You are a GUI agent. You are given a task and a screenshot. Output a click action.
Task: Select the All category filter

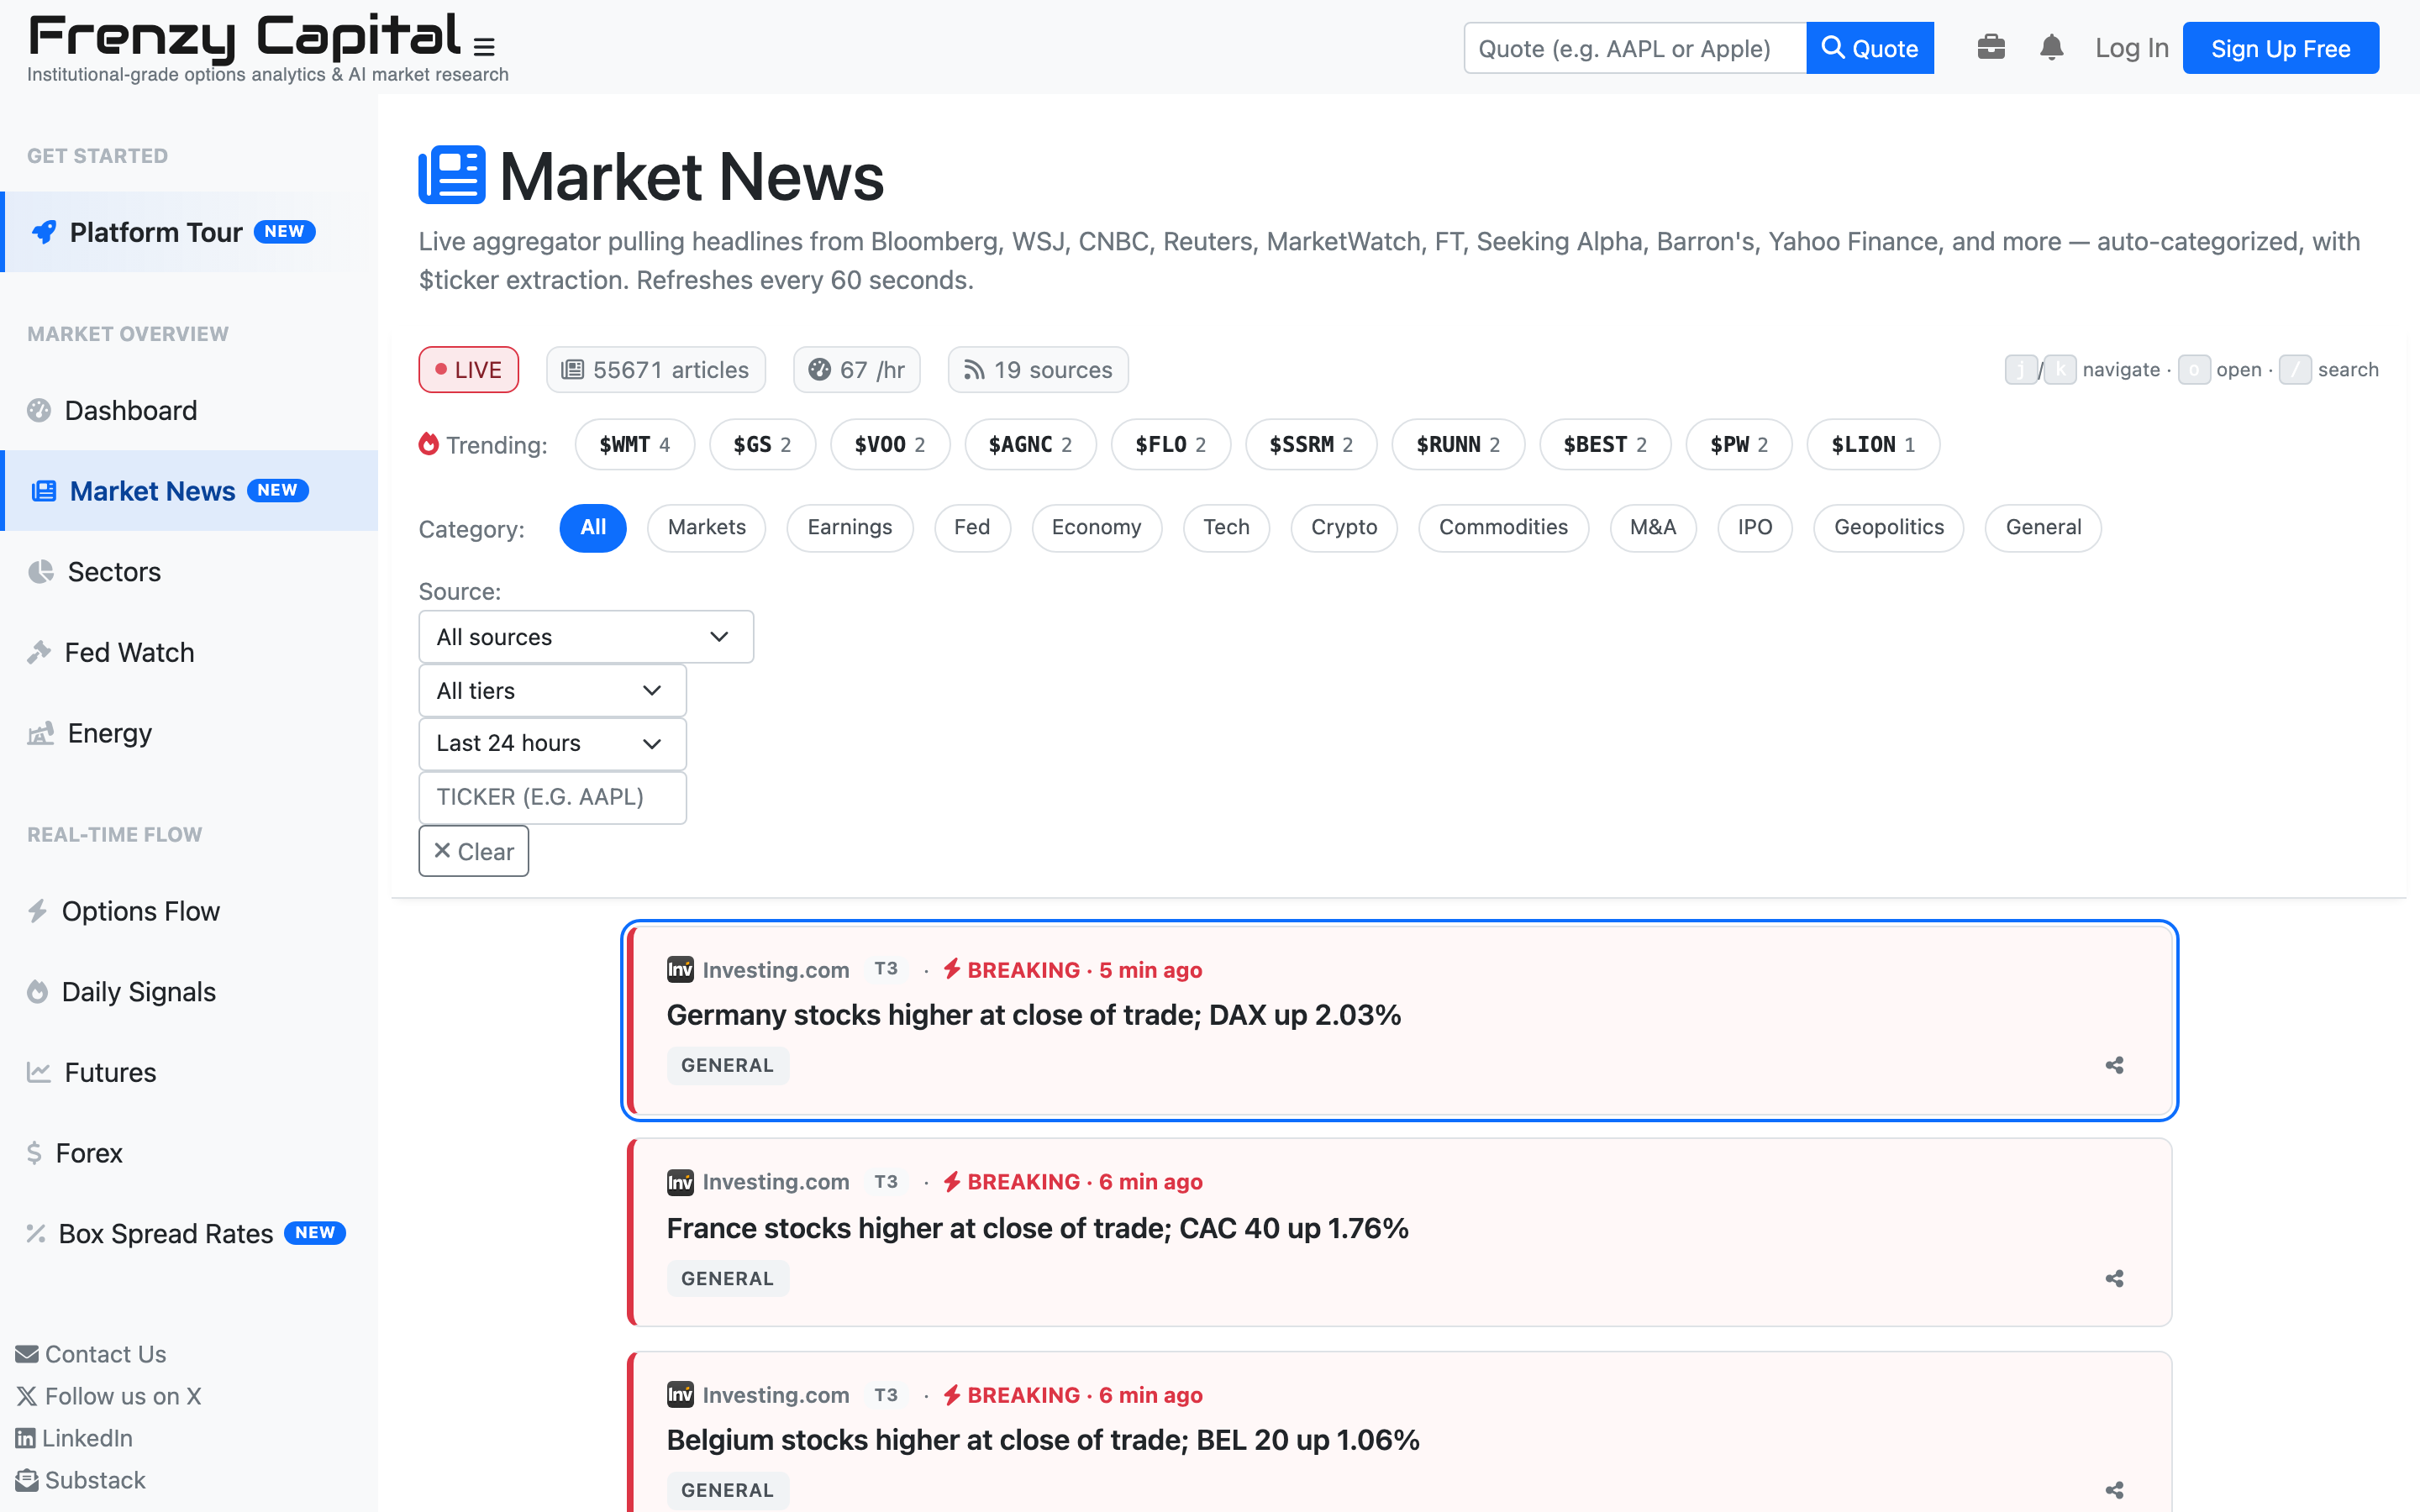click(593, 527)
